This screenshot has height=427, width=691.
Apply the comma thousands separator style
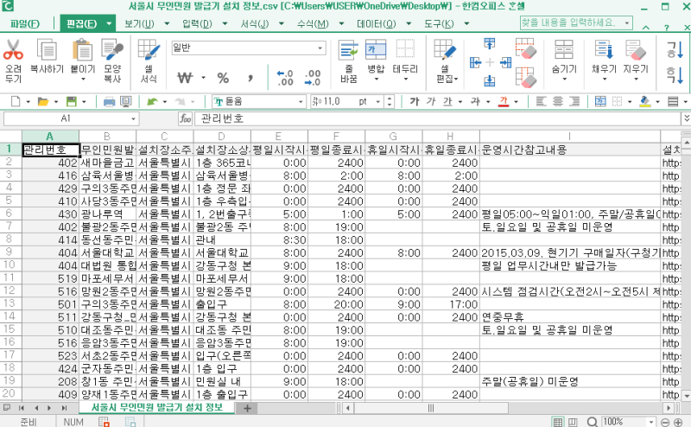point(250,78)
